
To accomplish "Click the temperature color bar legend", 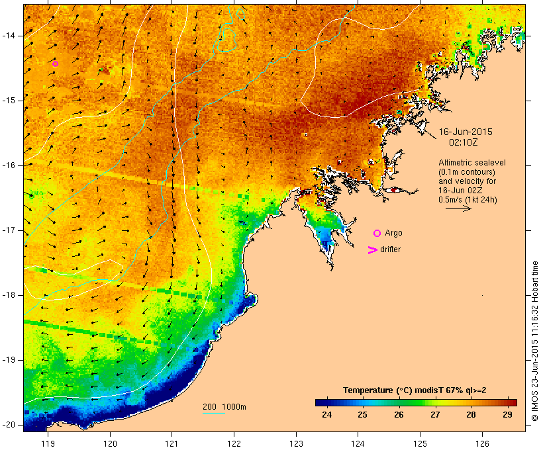I will pyautogui.click(x=416, y=402).
